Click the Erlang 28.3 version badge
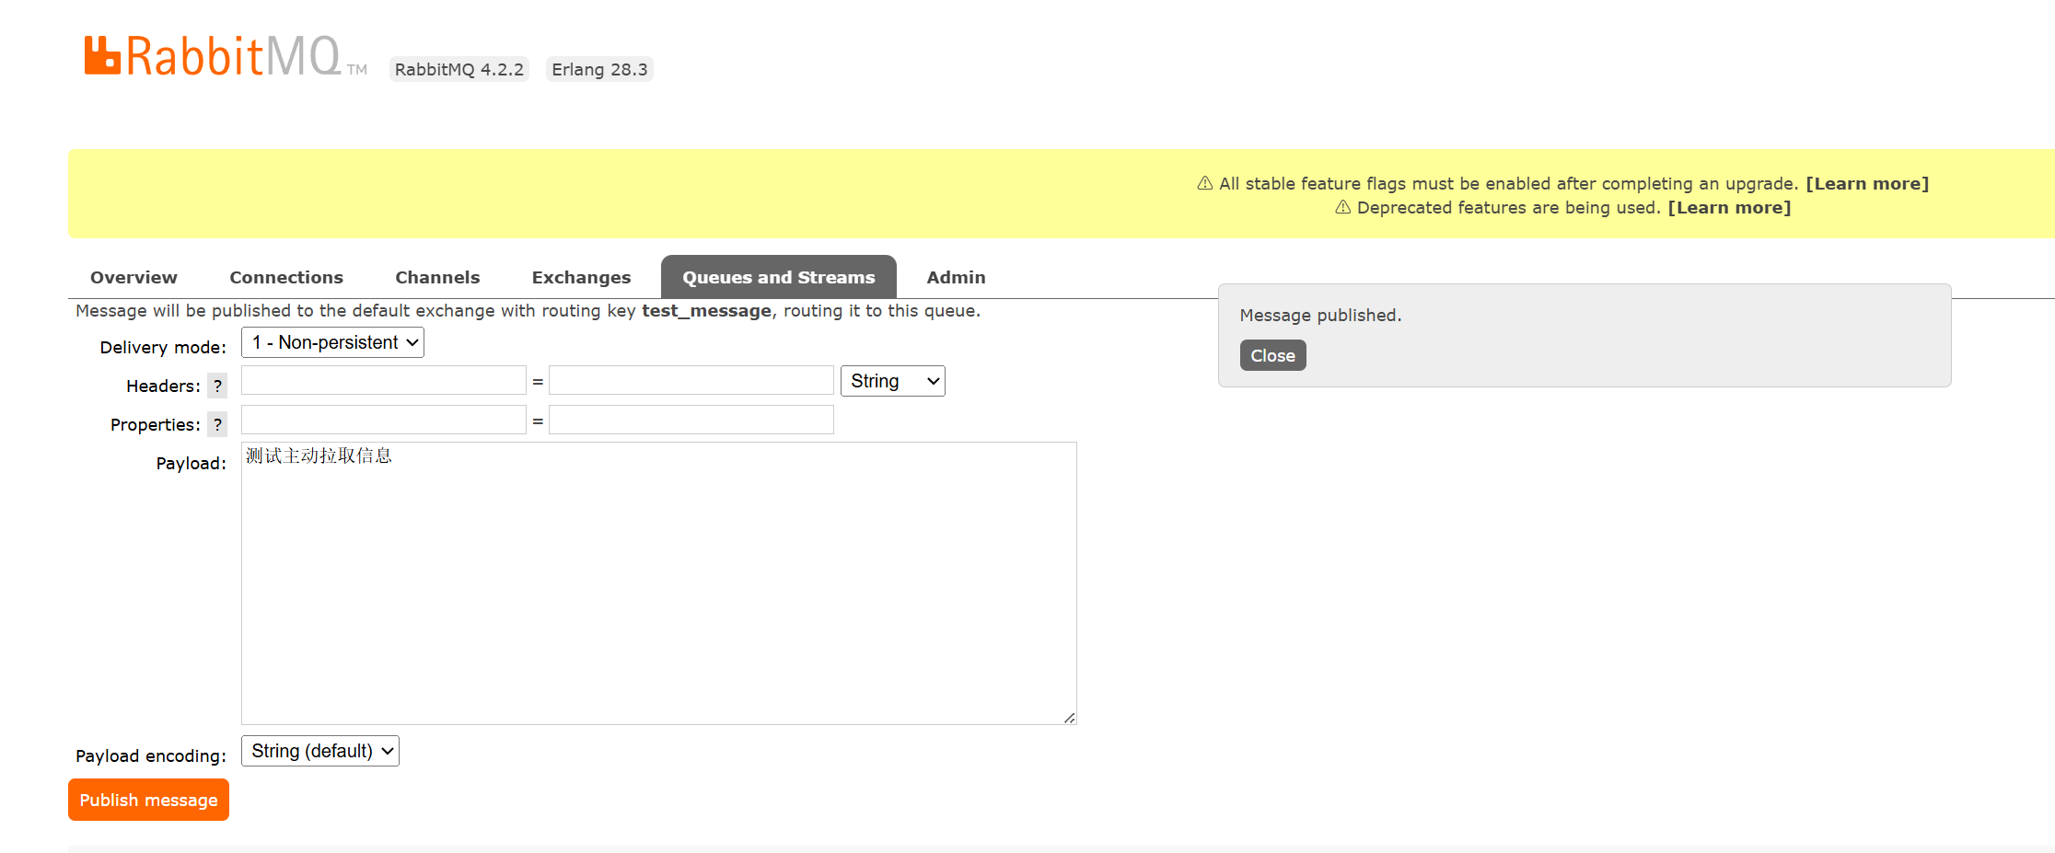Viewport: 2055px width, 853px height. 599,69
